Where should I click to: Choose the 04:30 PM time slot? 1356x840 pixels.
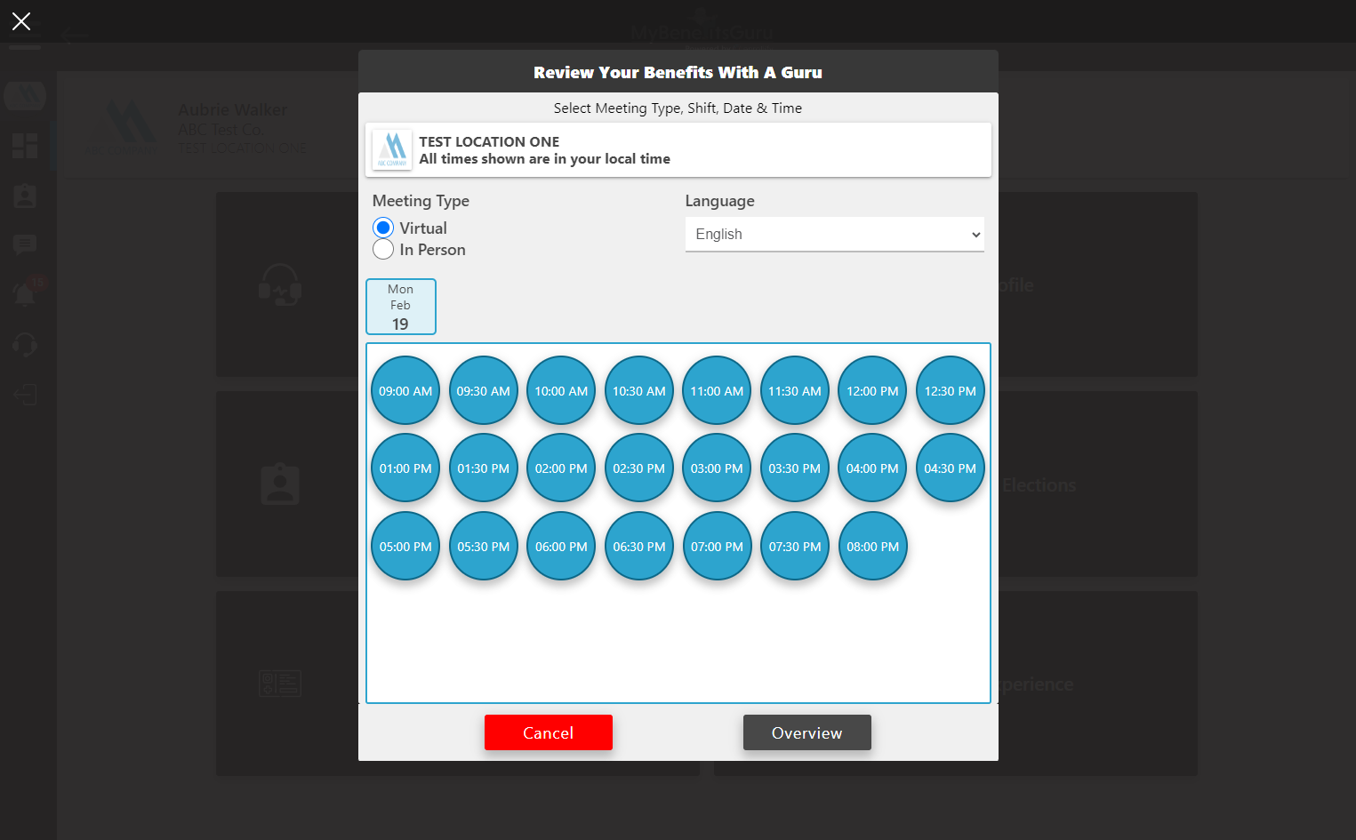click(x=951, y=468)
